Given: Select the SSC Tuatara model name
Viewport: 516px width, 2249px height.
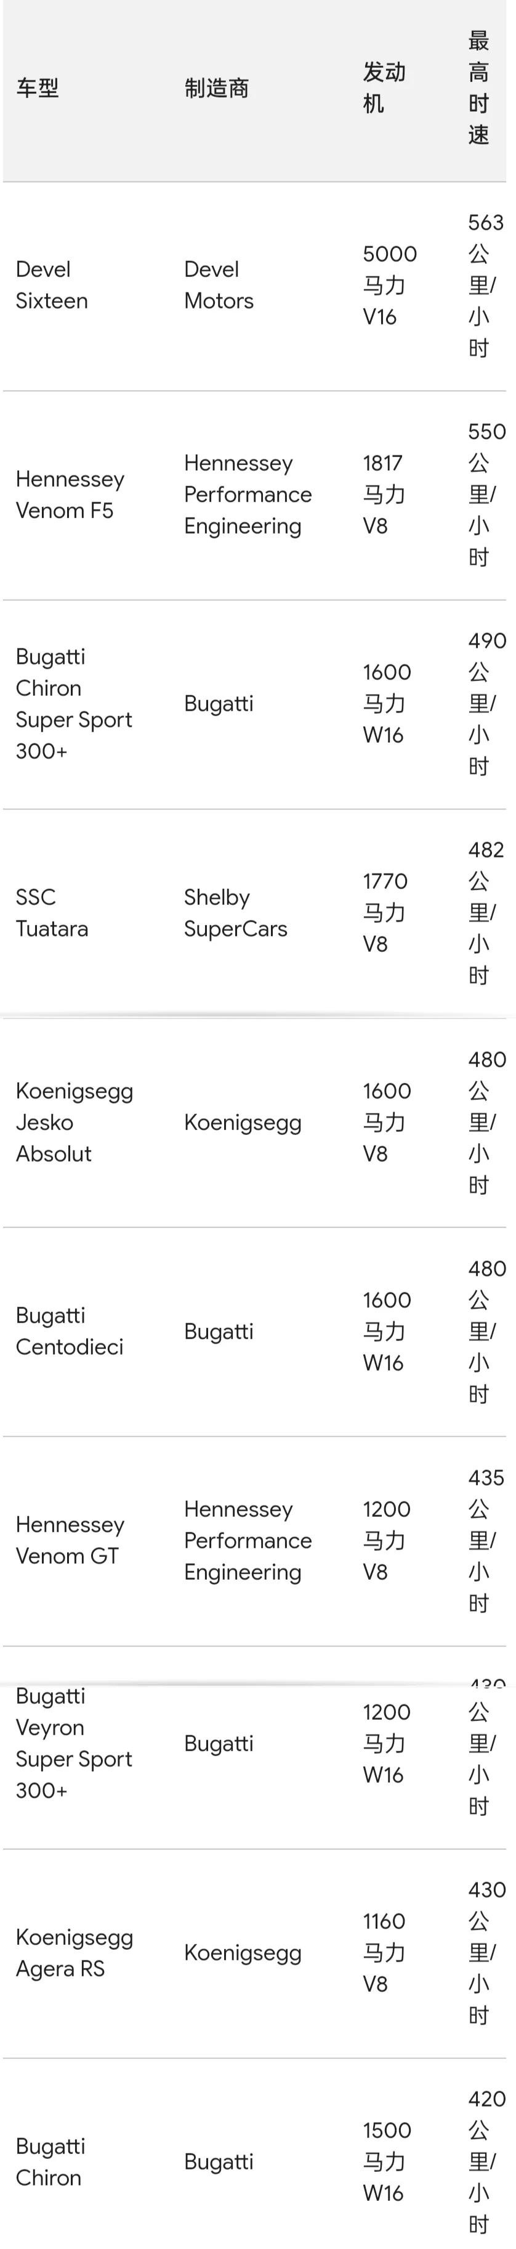Looking at the screenshot, I should 52,913.
